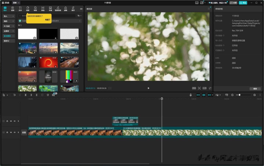Toggle mute speaker on the main video track
Viewport: 264px width, 166px height.
pyautogui.click(x=15, y=132)
